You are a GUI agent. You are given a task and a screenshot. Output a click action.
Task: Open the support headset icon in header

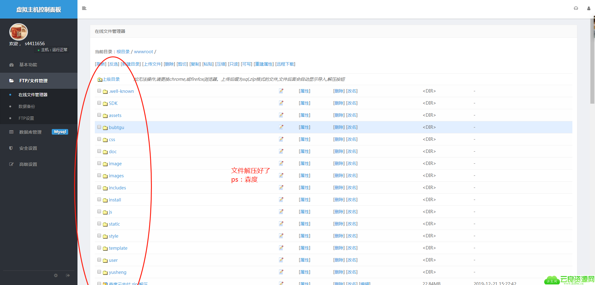pos(576,8)
